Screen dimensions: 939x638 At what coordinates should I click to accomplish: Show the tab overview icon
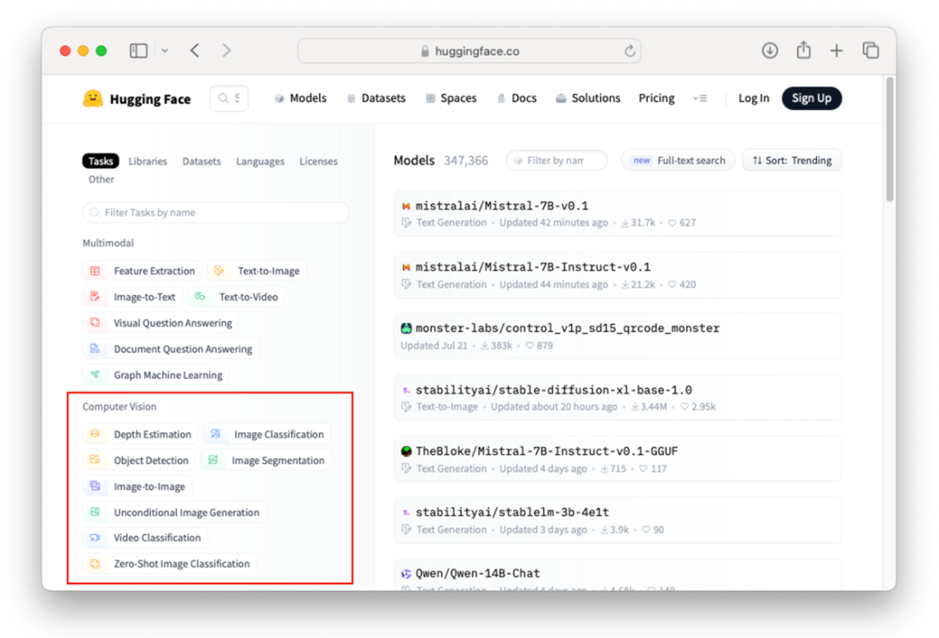871,51
